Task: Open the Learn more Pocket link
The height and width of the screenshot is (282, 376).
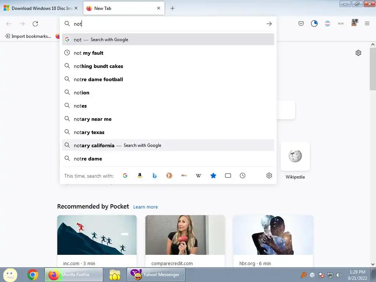Action: click(x=145, y=207)
